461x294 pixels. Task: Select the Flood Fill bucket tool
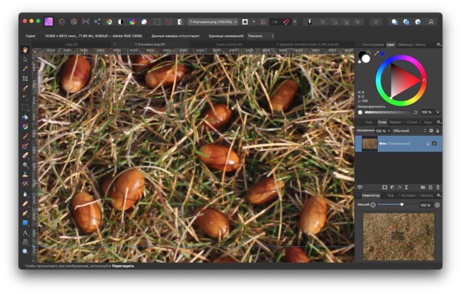point(25,117)
